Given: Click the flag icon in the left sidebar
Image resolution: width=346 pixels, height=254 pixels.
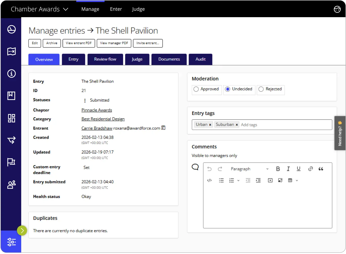Looking at the screenshot, I should [11, 162].
